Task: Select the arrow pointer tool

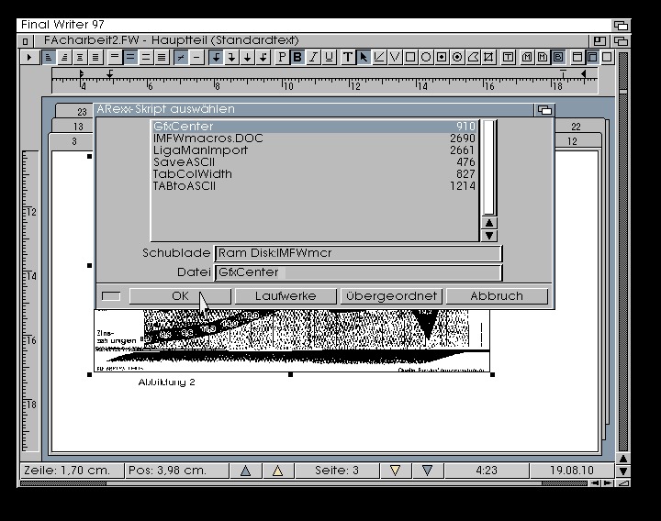Action: (x=364, y=57)
